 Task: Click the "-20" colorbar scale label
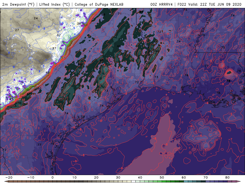(x=9, y=178)
